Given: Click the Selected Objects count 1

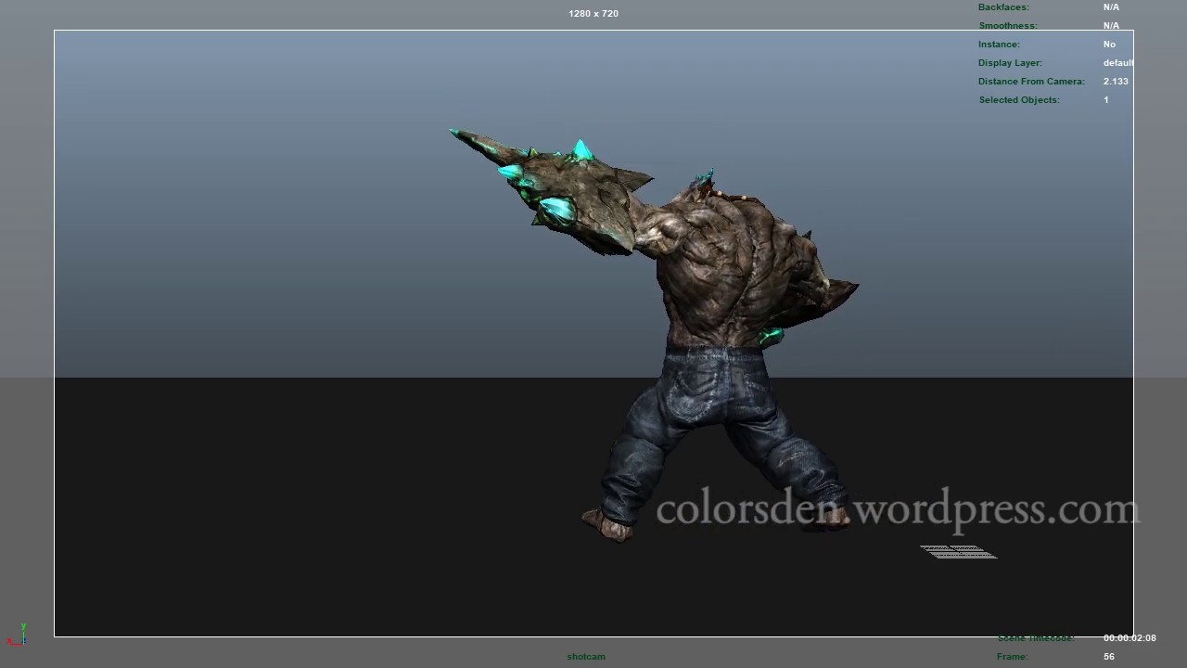Looking at the screenshot, I should pyautogui.click(x=1105, y=100).
